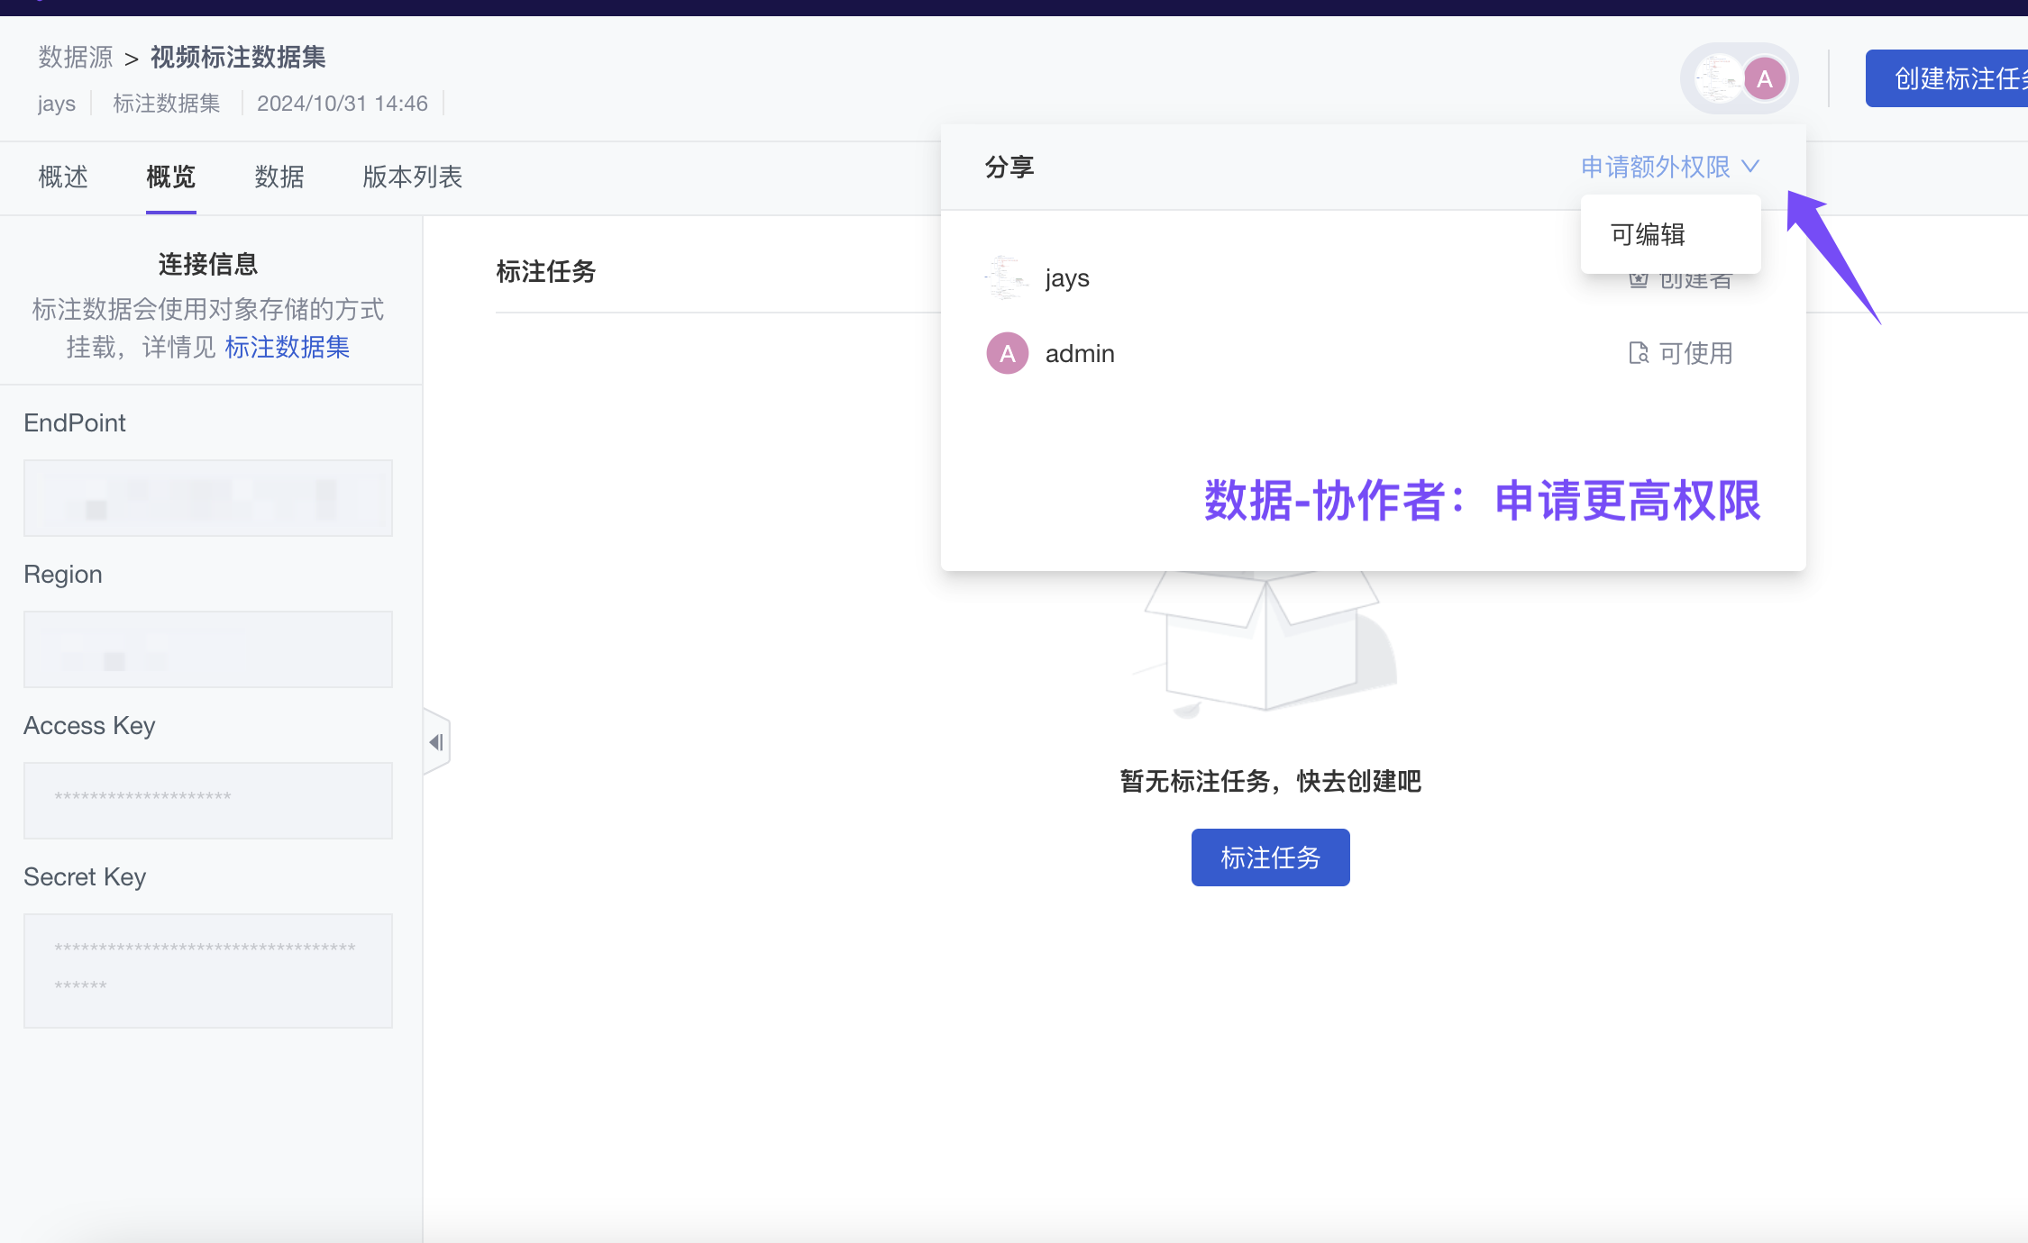The width and height of the screenshot is (2028, 1243).
Task: Click the EndPoint field
Action: 208,498
